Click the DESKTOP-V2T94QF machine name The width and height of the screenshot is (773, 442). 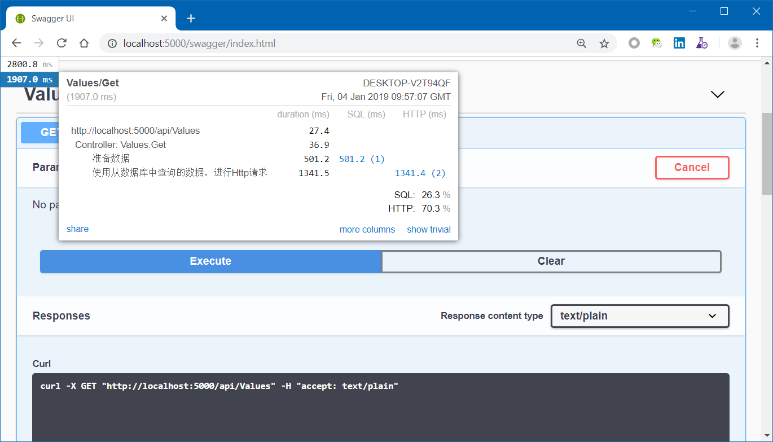coord(407,83)
